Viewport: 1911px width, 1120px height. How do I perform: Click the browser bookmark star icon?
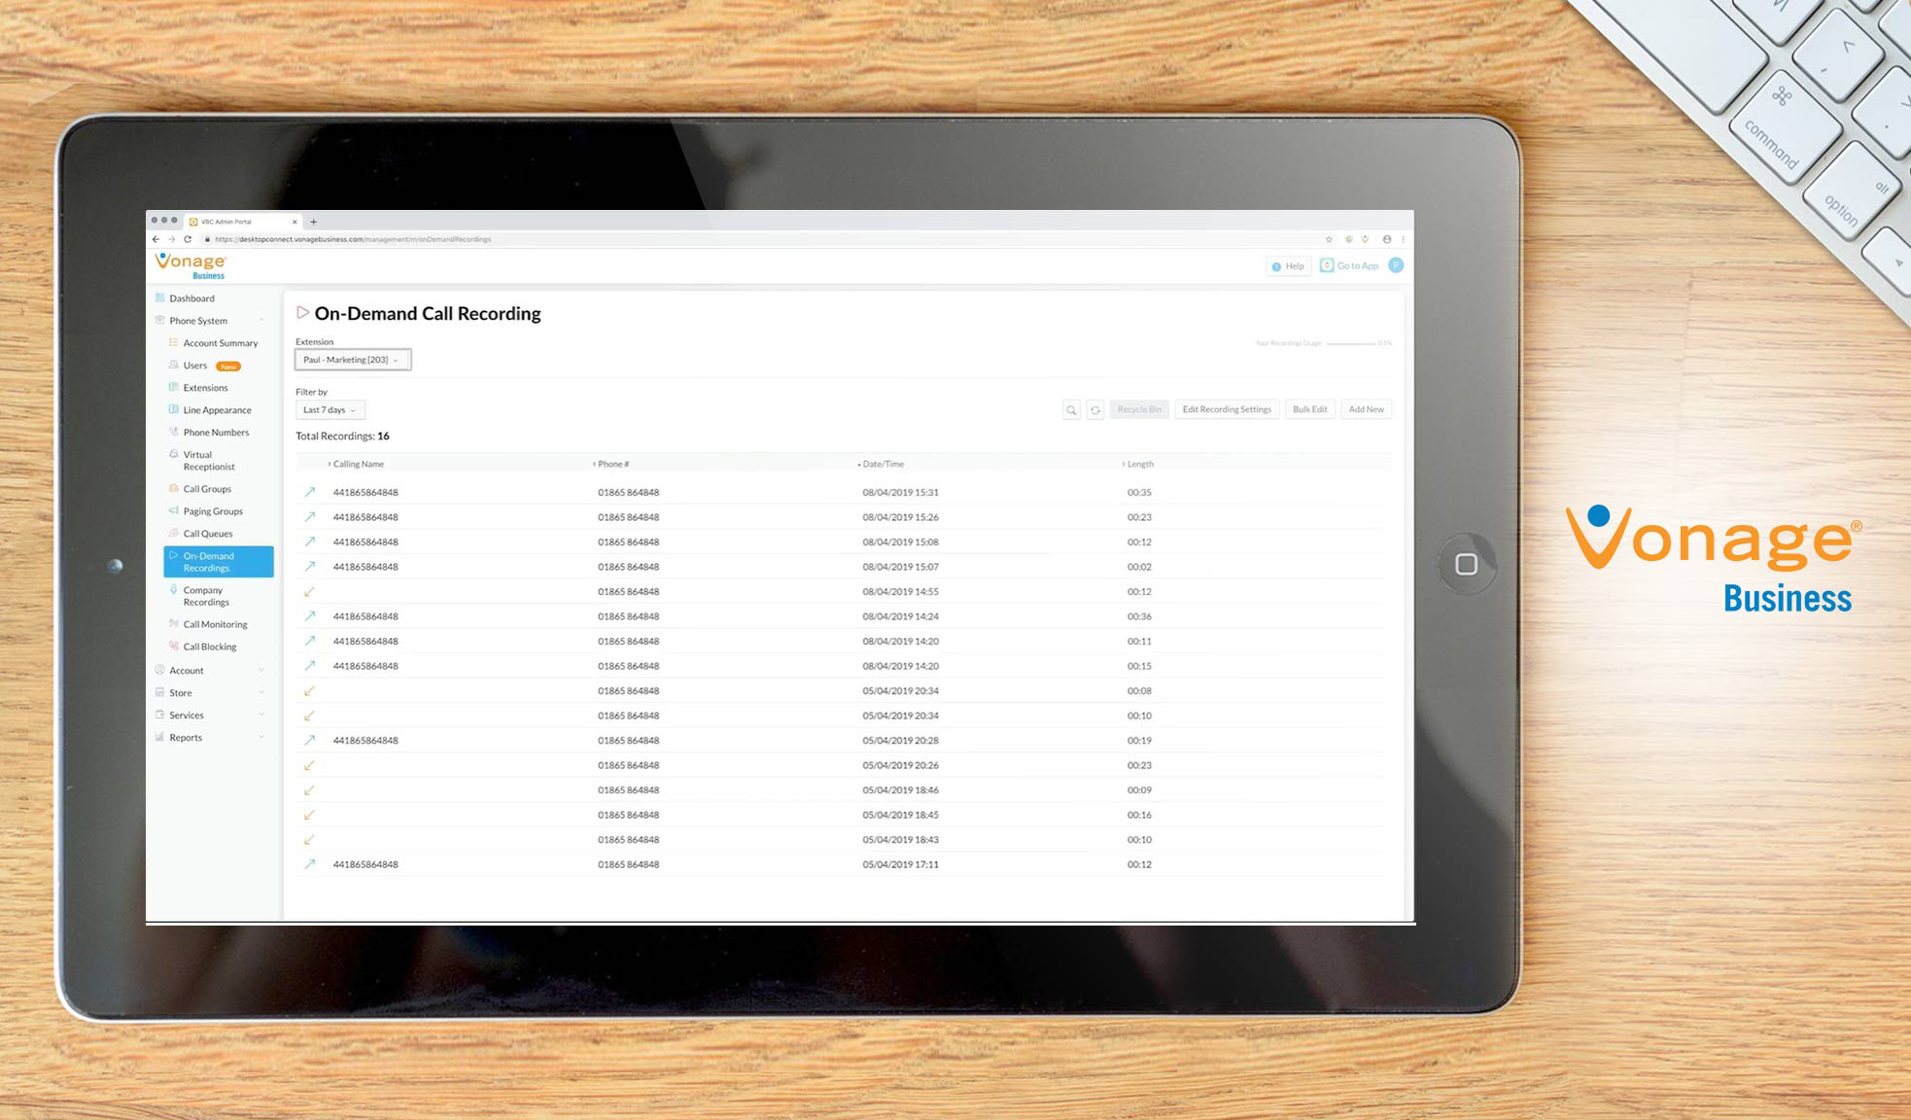pyautogui.click(x=1329, y=239)
